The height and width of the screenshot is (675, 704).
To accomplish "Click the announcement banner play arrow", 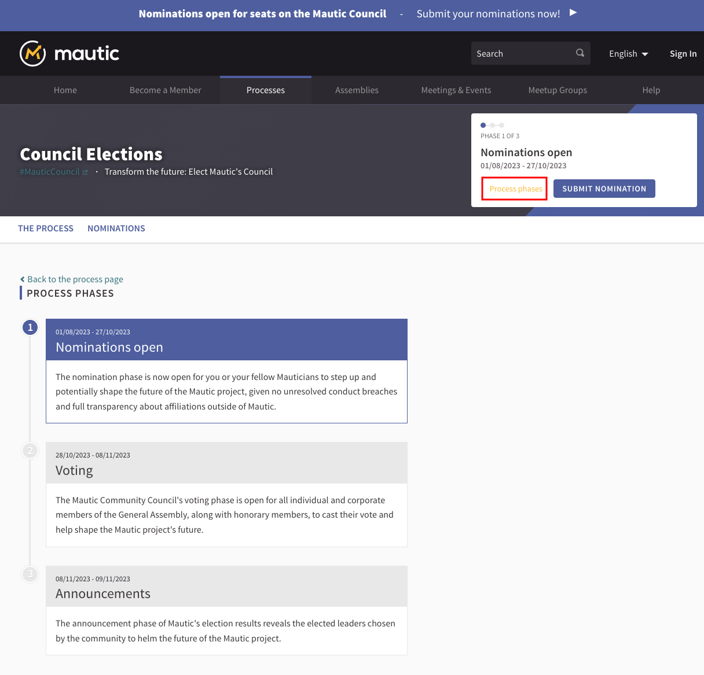I will [x=573, y=13].
